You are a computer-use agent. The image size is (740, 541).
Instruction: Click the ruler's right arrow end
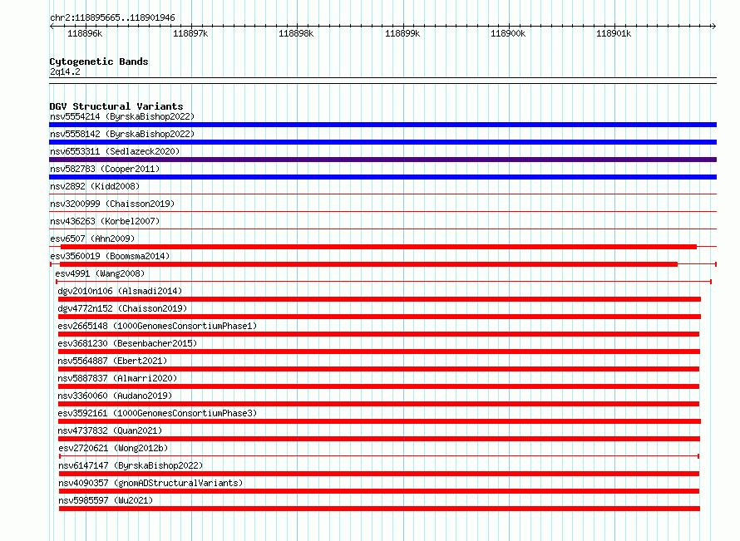point(713,27)
